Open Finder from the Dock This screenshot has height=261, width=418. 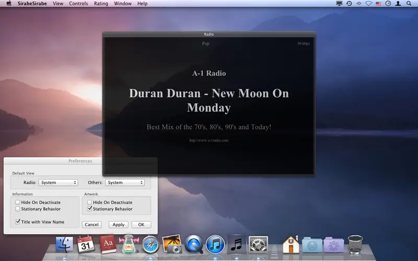pyautogui.click(x=64, y=244)
